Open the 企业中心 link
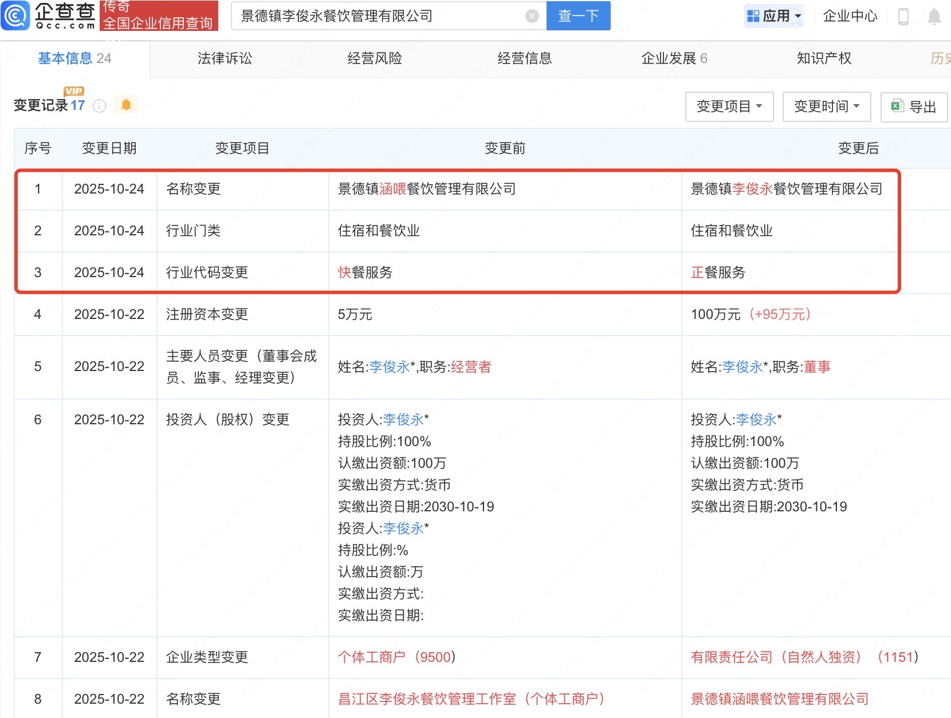This screenshot has height=718, width=951. [x=850, y=16]
